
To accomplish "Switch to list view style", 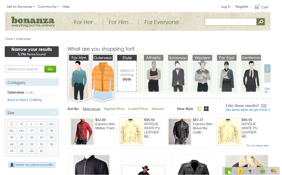I will click(x=199, y=109).
